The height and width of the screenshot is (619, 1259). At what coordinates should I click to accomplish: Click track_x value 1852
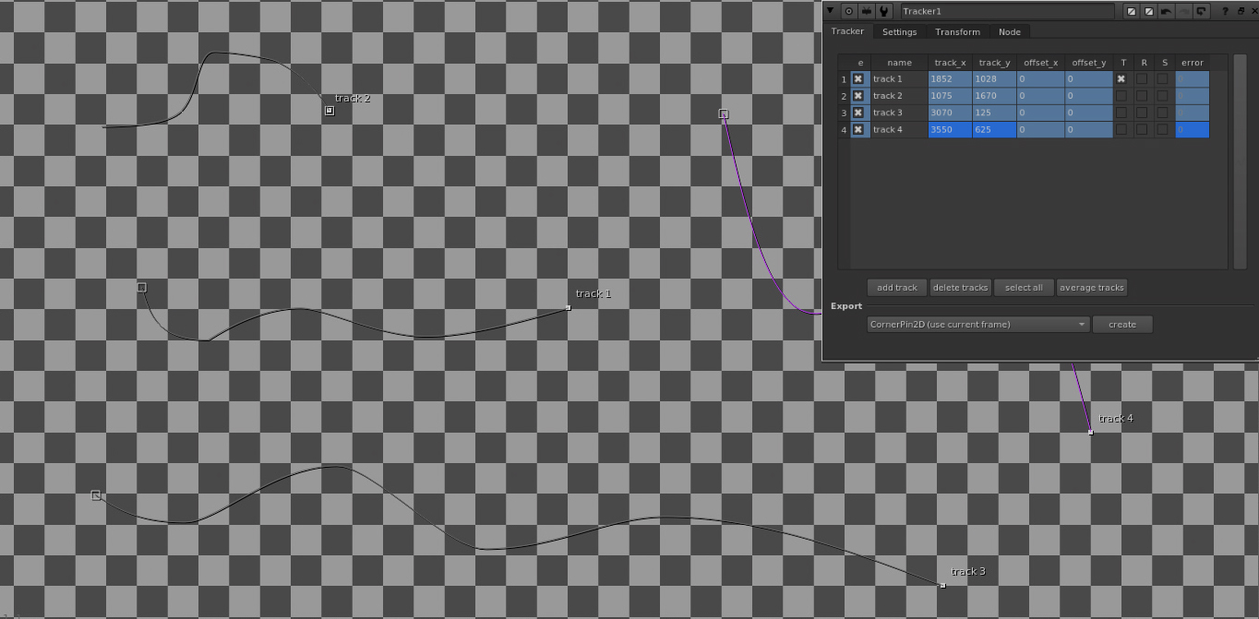coord(950,79)
